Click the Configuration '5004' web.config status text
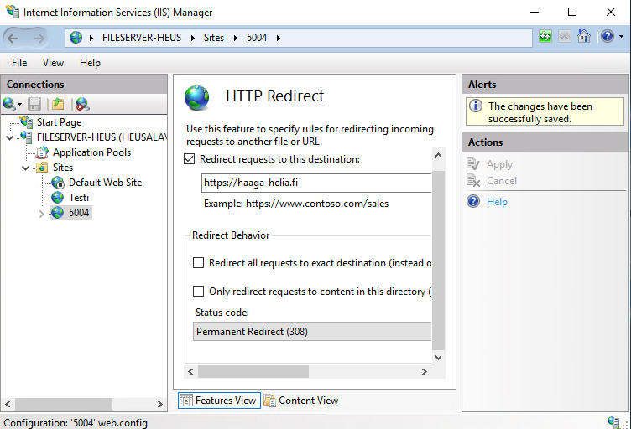Viewport: 631px width, 429px height. coord(76,423)
